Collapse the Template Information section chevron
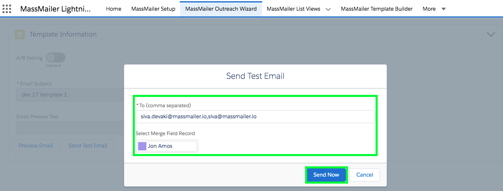 tap(491, 35)
